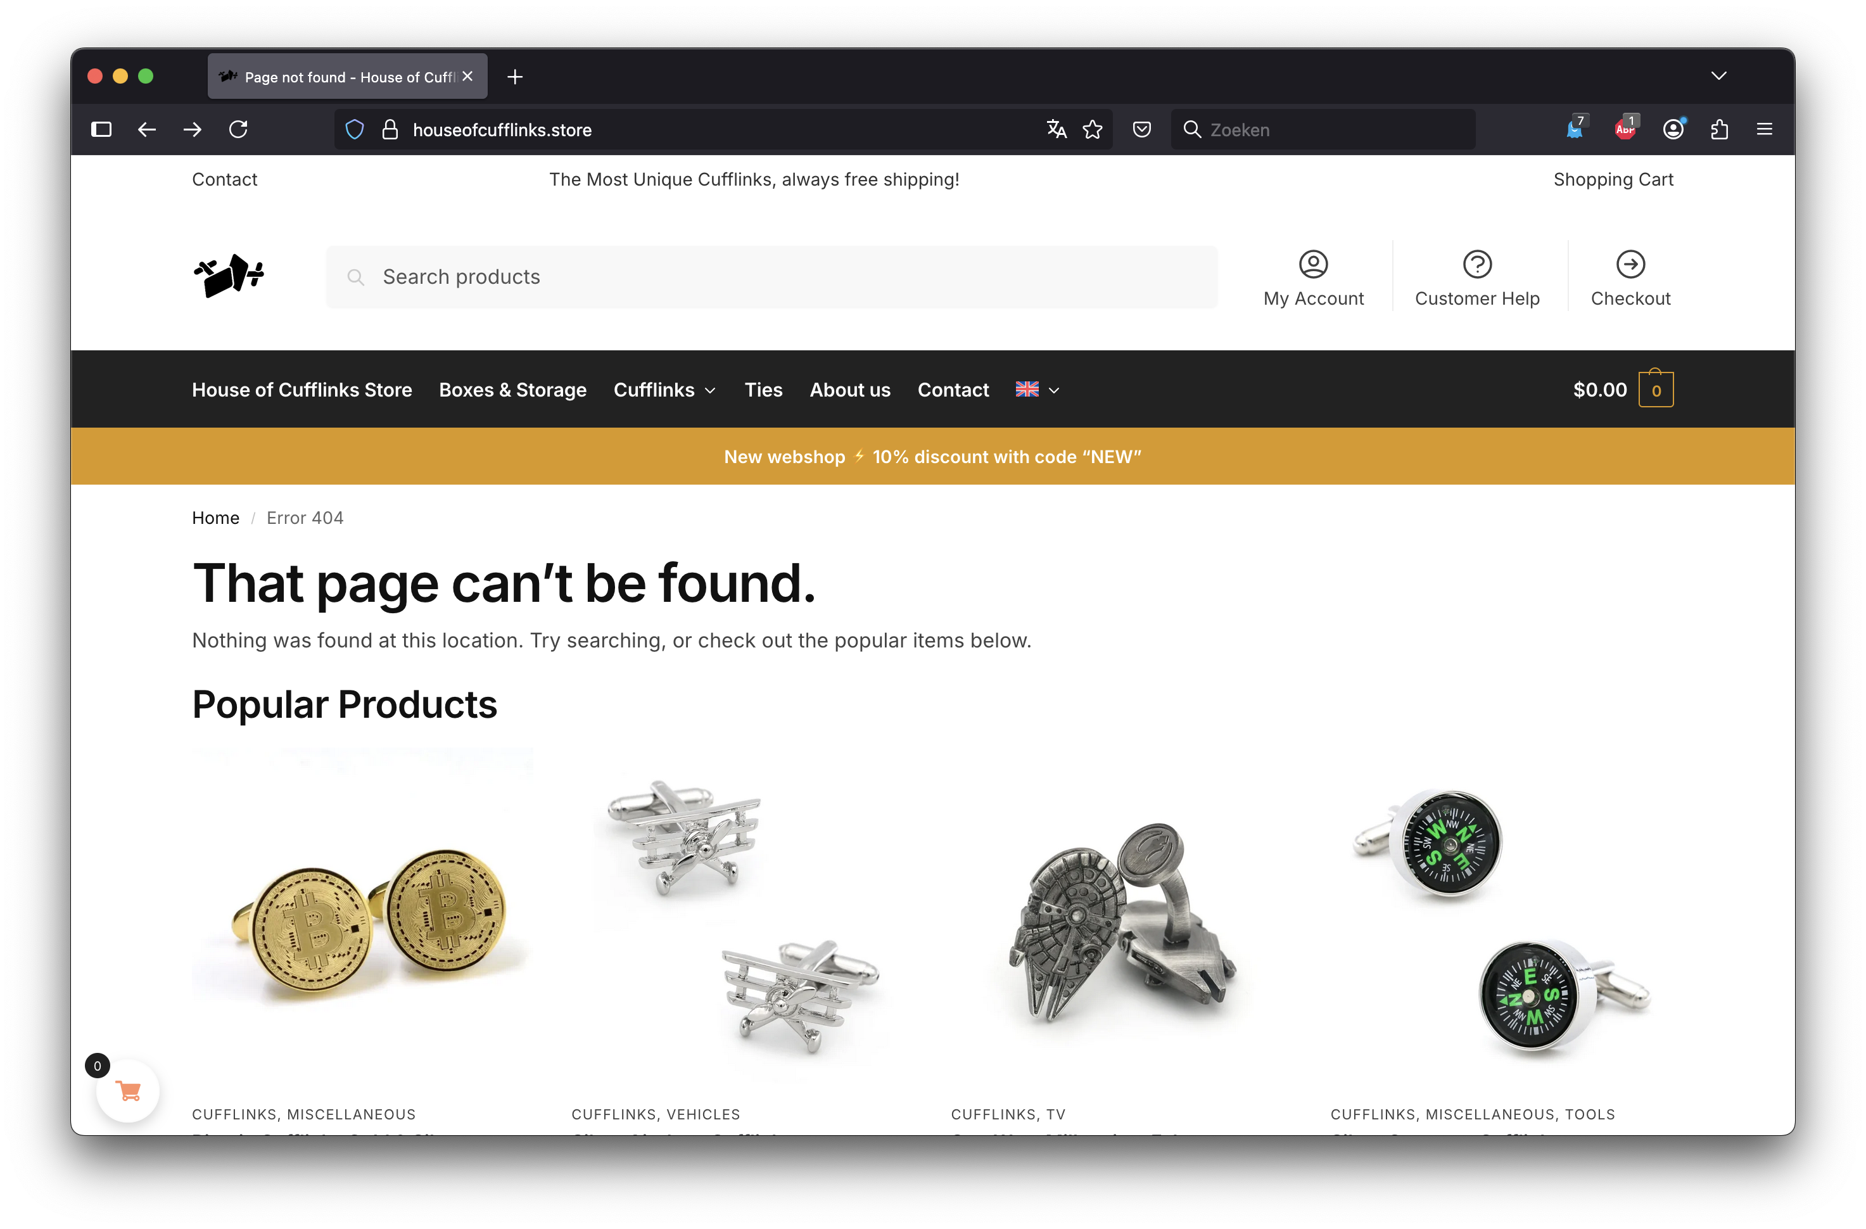Image resolution: width=1866 pixels, height=1229 pixels.
Task: Open the tracking protection shield icon
Action: pyautogui.click(x=354, y=129)
